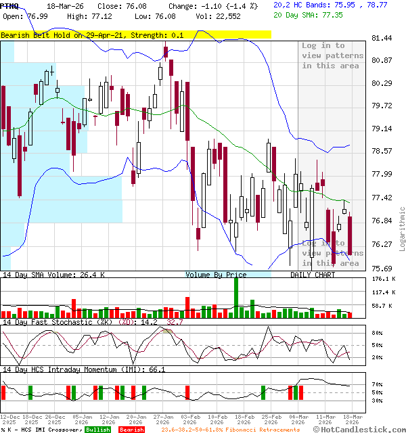Click the 14 Day SMA Volume heading
406x433 pixels.
[53, 275]
